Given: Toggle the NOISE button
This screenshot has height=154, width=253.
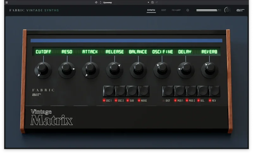Looking at the screenshot, I should pos(144,91).
